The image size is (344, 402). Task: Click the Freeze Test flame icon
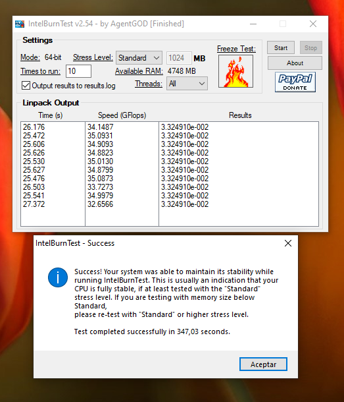click(235, 71)
